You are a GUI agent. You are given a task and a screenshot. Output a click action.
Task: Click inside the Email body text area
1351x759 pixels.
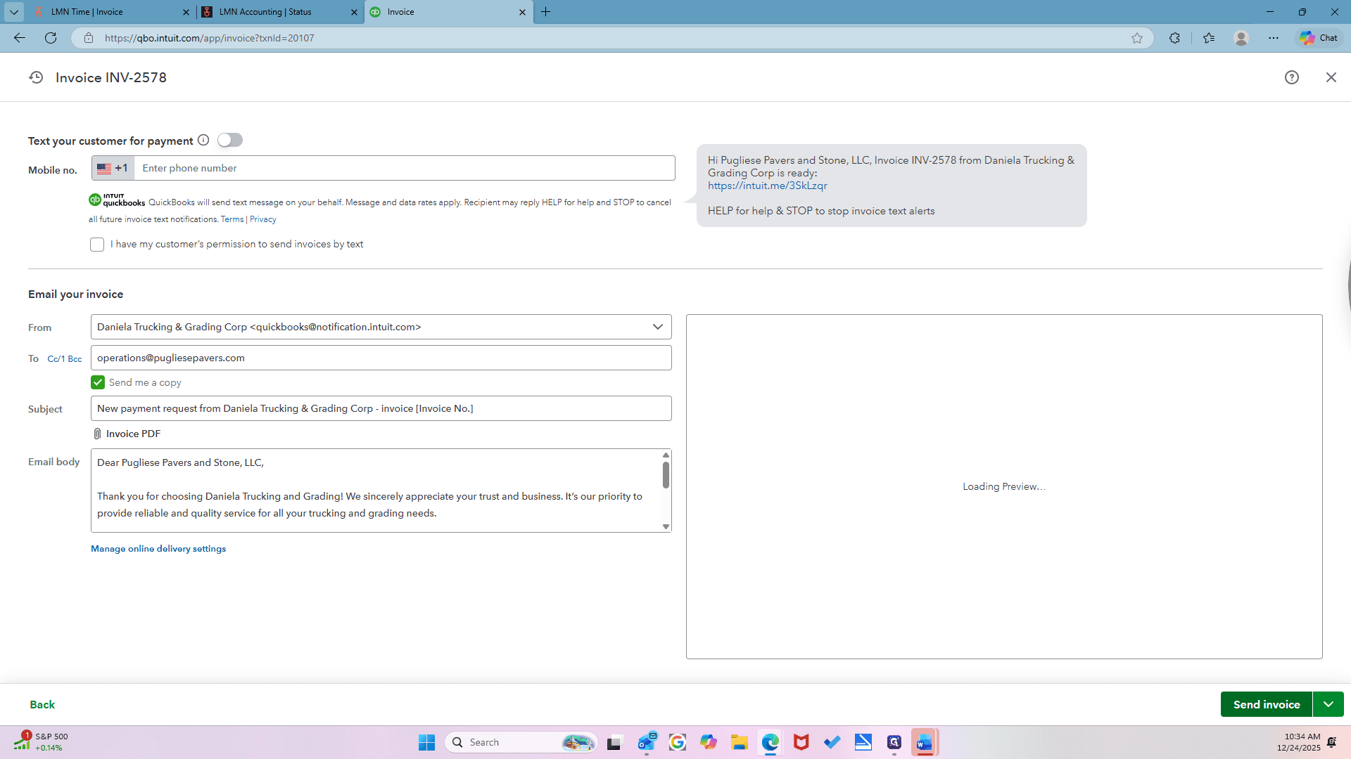coord(376,491)
